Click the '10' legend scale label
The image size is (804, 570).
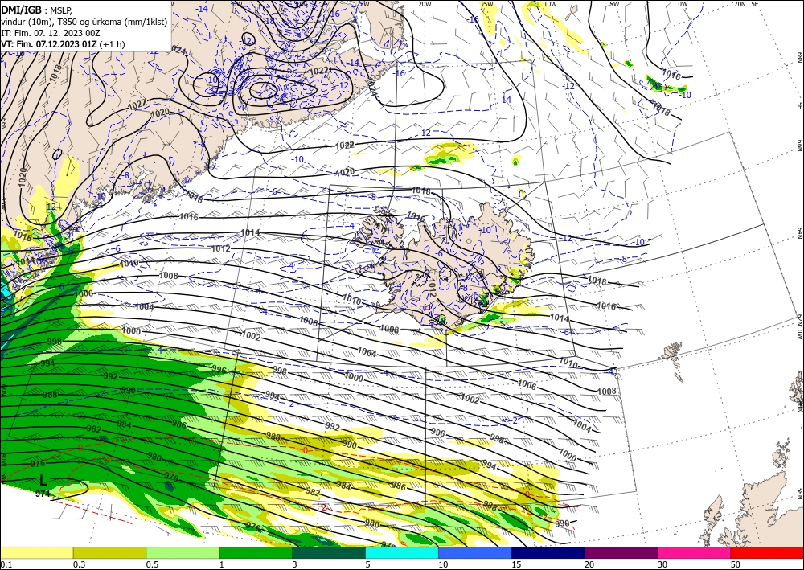pos(443,564)
